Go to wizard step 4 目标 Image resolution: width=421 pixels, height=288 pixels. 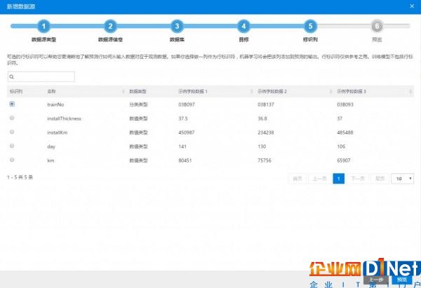(x=243, y=26)
